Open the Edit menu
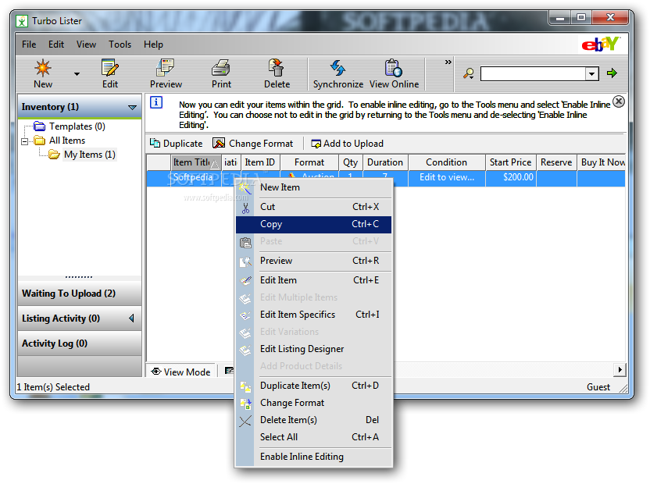This screenshot has width=650, height=484. (56, 44)
